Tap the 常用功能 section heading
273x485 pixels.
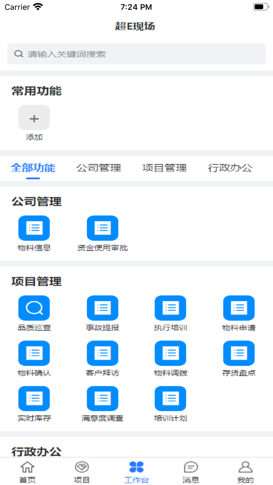[x=37, y=91]
